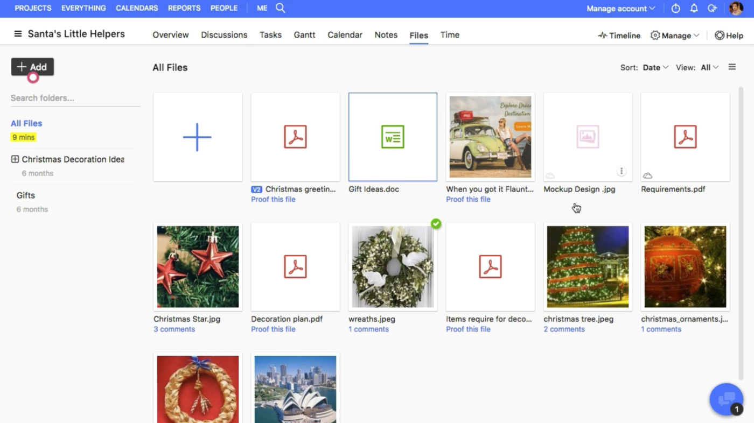The width and height of the screenshot is (754, 423).
Task: Open Gifts folder in sidebar
Action: pos(25,195)
